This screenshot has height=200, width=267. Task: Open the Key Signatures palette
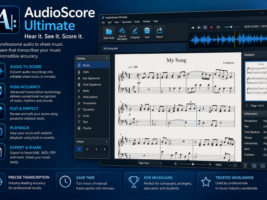click(x=92, y=78)
